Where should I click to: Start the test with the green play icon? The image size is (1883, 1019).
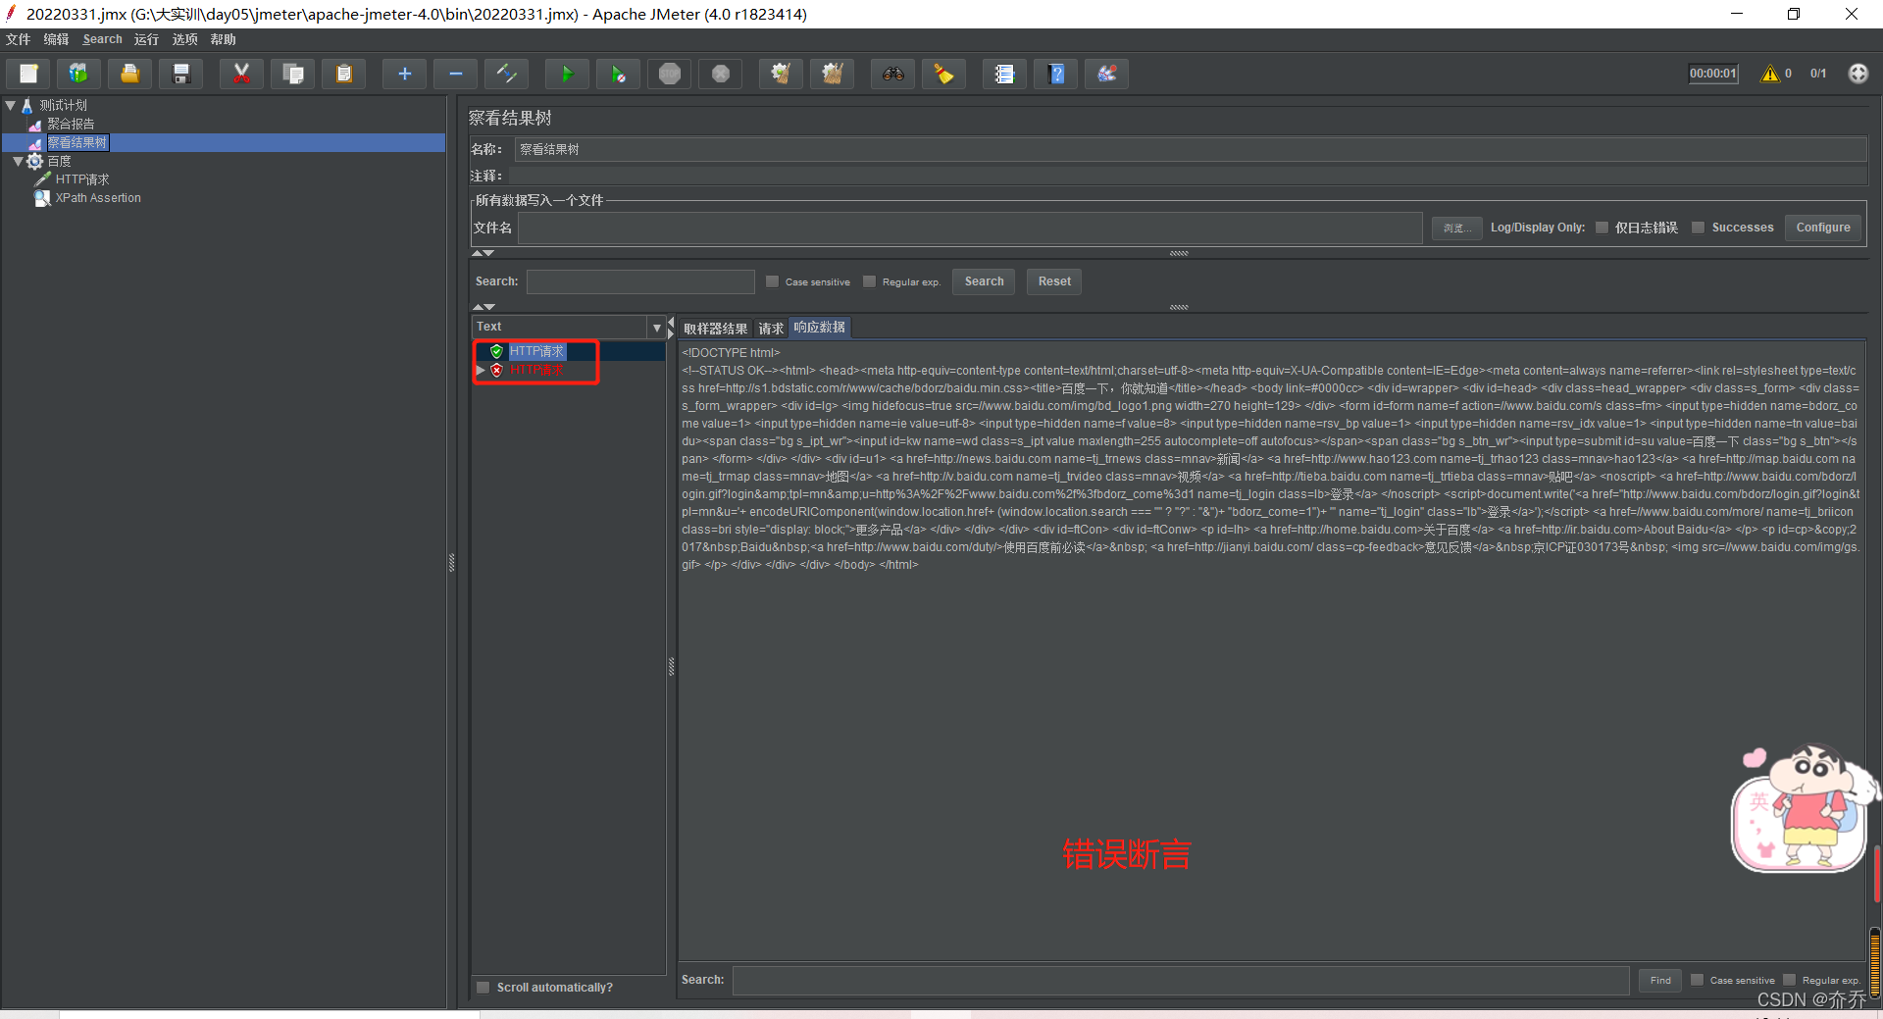point(568,74)
